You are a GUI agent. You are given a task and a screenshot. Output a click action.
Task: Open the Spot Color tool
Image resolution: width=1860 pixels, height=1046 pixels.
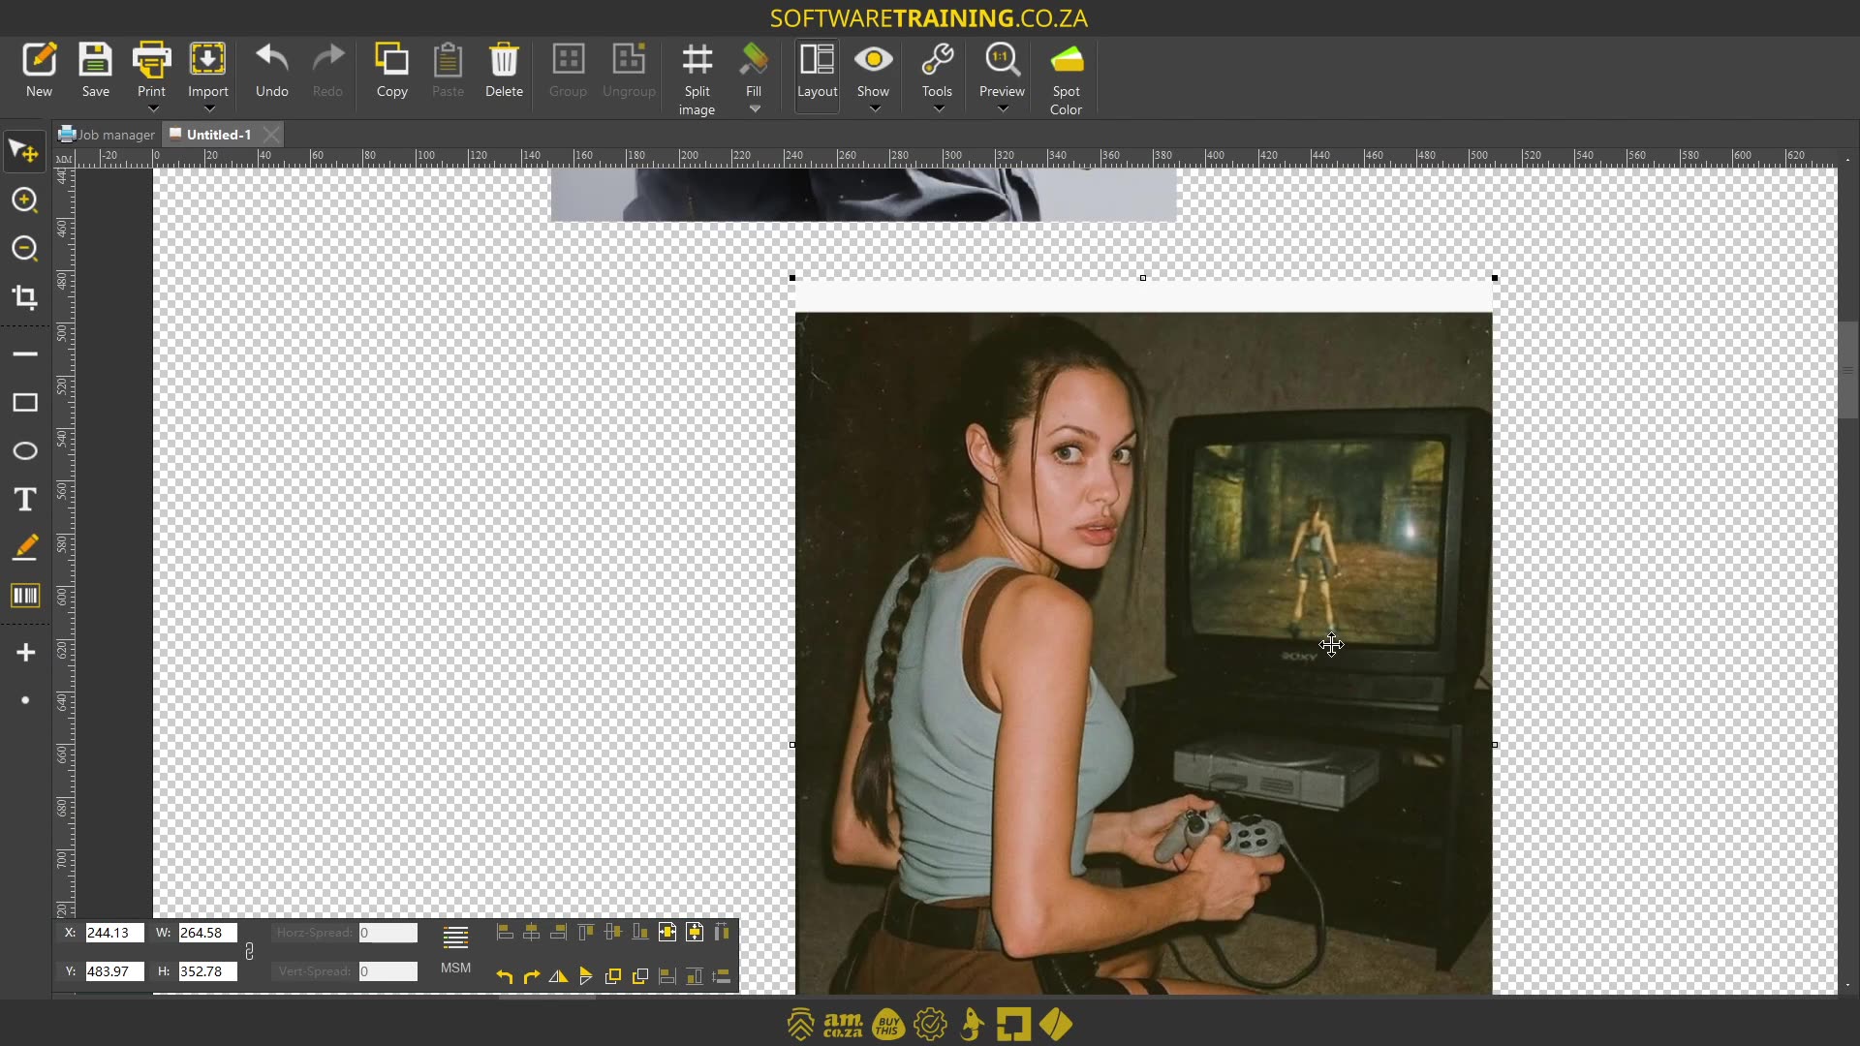[1066, 79]
